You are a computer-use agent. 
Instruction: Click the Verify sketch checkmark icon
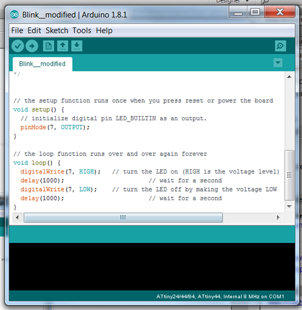click(18, 46)
